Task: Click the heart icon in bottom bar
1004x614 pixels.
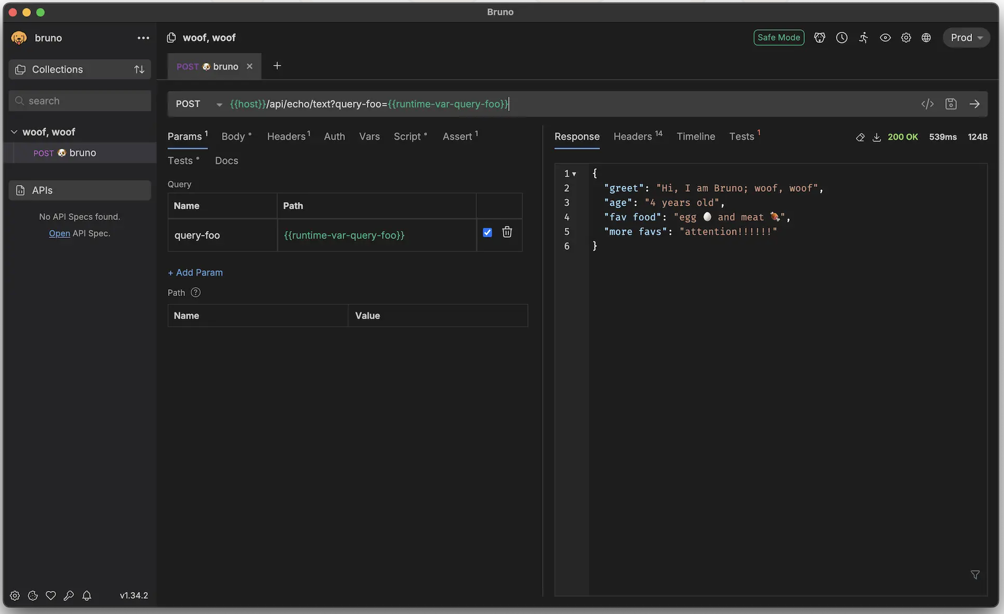Action: (51, 595)
